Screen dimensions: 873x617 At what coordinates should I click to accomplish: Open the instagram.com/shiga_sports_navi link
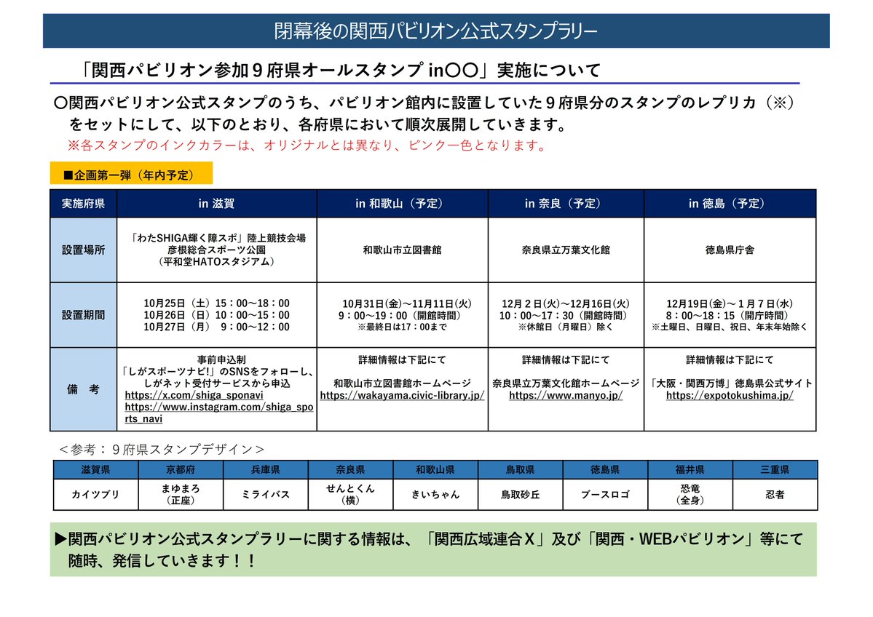pyautogui.click(x=219, y=413)
